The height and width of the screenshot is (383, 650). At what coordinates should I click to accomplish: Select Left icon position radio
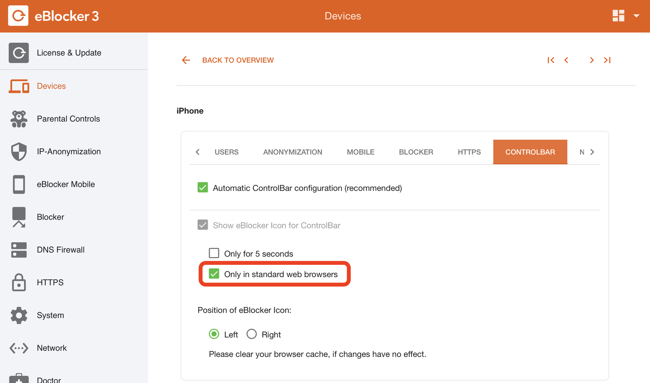tap(214, 334)
